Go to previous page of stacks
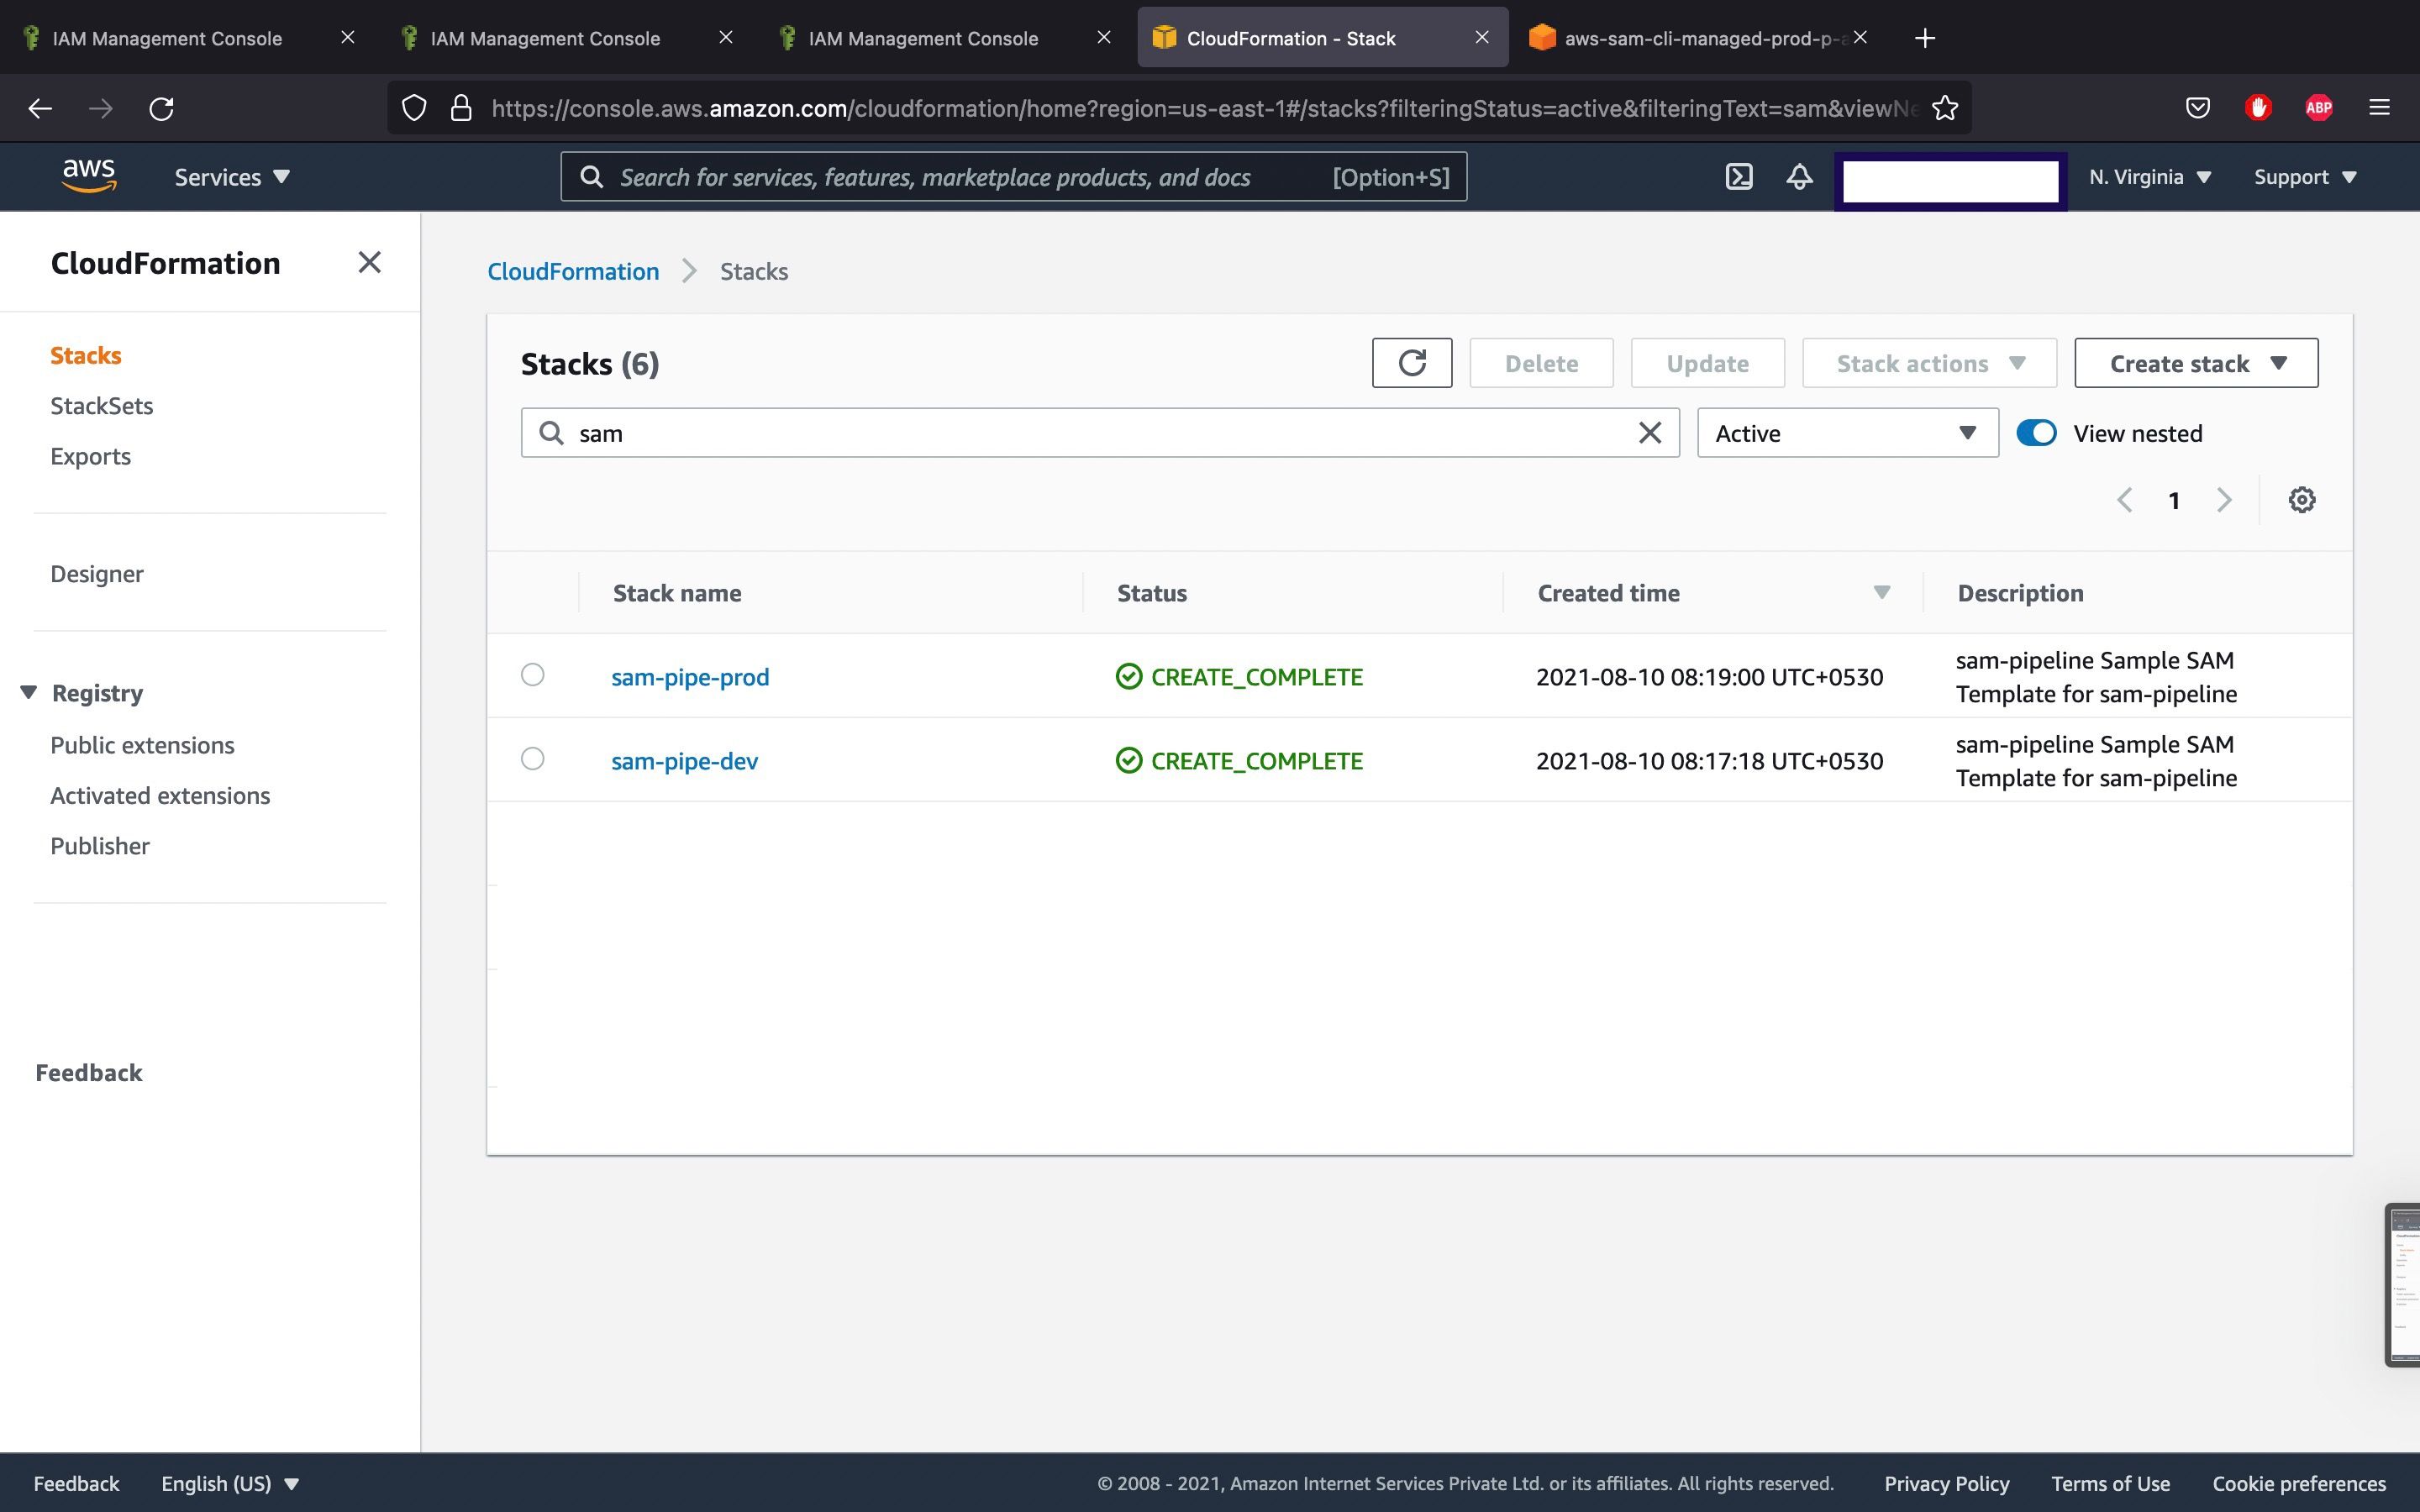Image resolution: width=2420 pixels, height=1512 pixels. (2125, 500)
